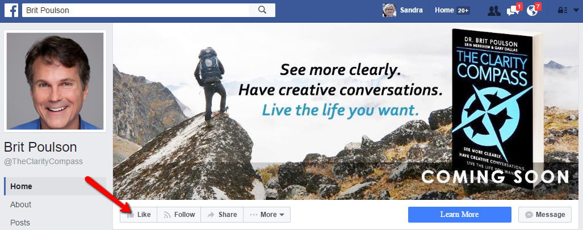Open the messages icon with badge
Viewport: 583px width, 230px height.
pos(514,10)
